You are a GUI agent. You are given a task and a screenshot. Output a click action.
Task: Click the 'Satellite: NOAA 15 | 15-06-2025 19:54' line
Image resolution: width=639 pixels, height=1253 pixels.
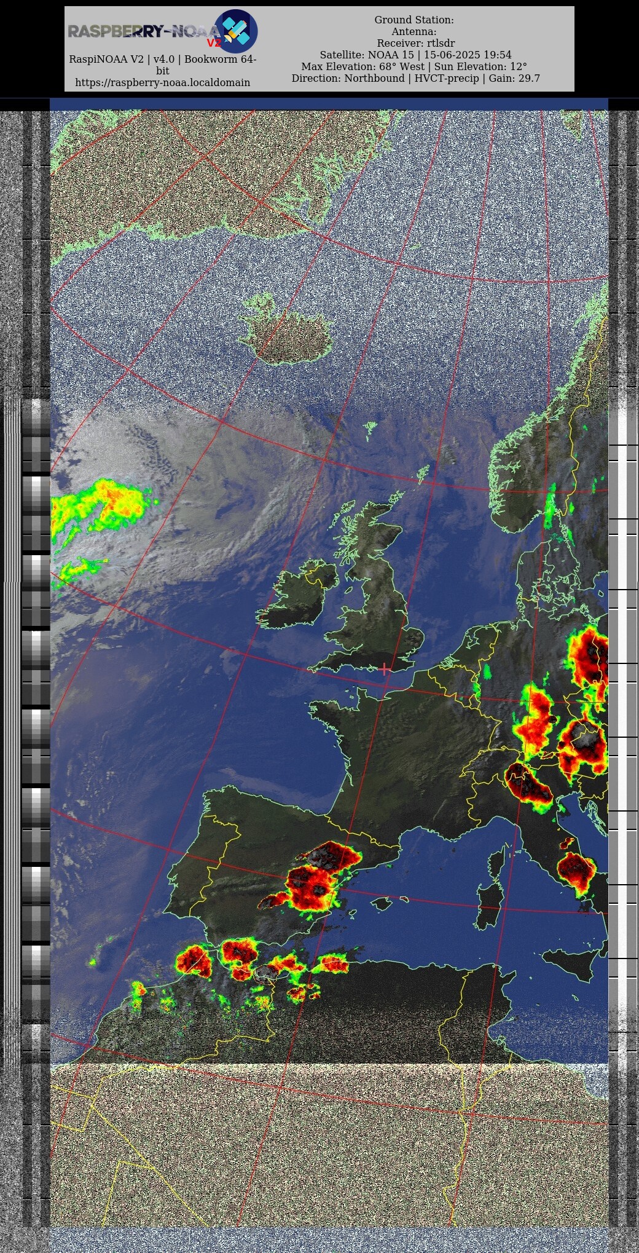tap(415, 55)
